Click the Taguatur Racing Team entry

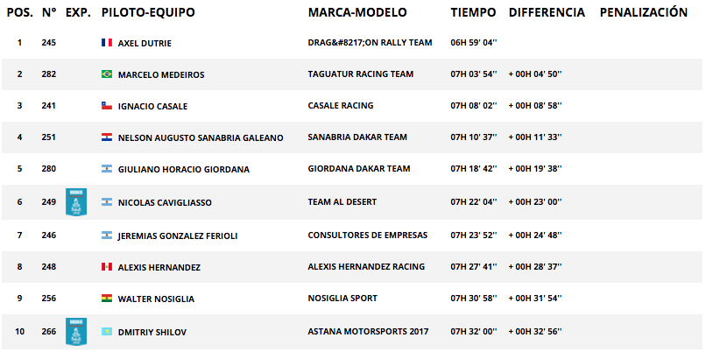tap(361, 74)
